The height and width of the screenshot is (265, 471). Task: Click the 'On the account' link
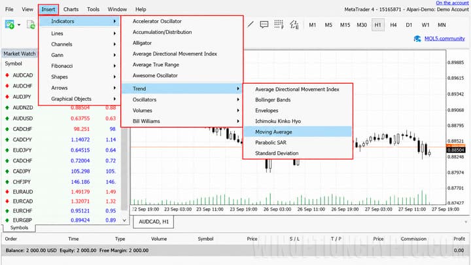[x=453, y=3]
